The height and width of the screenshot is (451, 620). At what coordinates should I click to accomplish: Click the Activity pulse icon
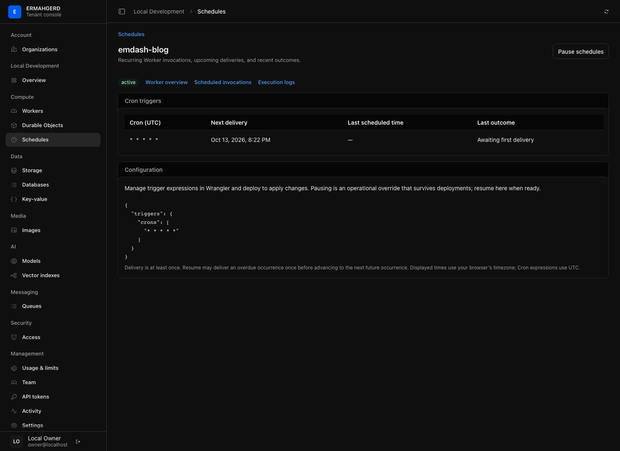coord(14,411)
